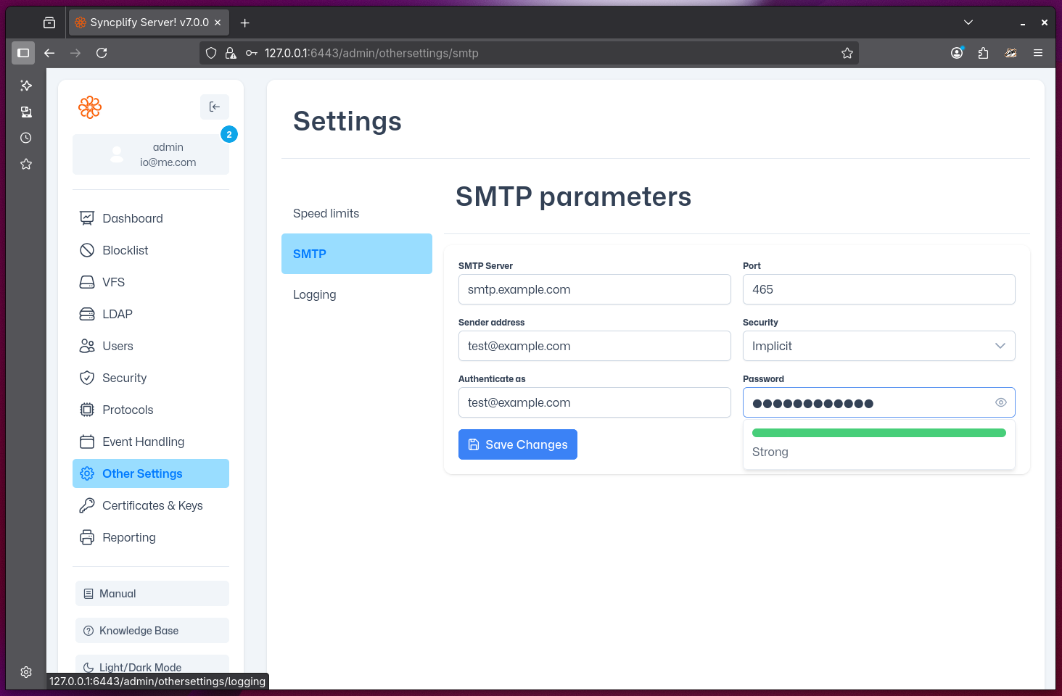Click the Blocklist icon in navigation
Image resolution: width=1062 pixels, height=696 pixels.
coord(87,250)
